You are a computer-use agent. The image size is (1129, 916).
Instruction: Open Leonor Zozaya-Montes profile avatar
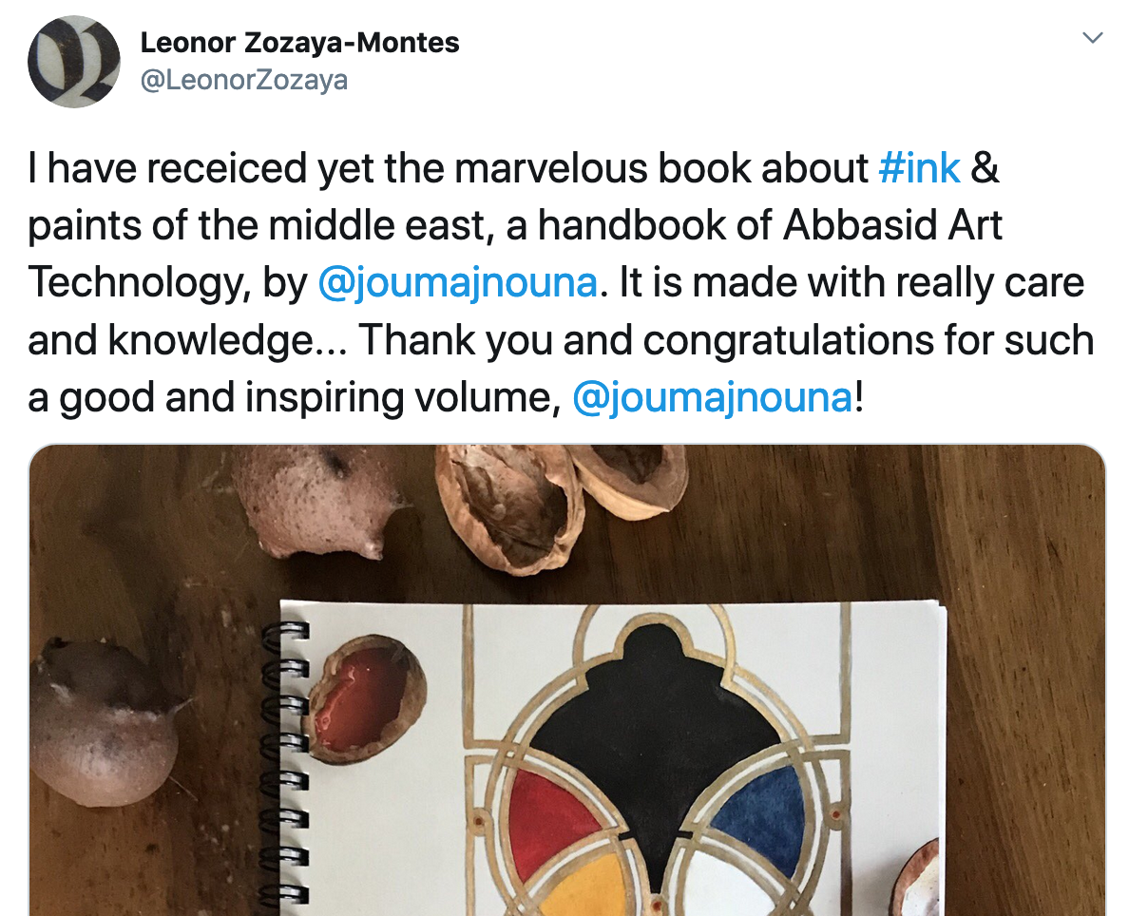pos(73,62)
